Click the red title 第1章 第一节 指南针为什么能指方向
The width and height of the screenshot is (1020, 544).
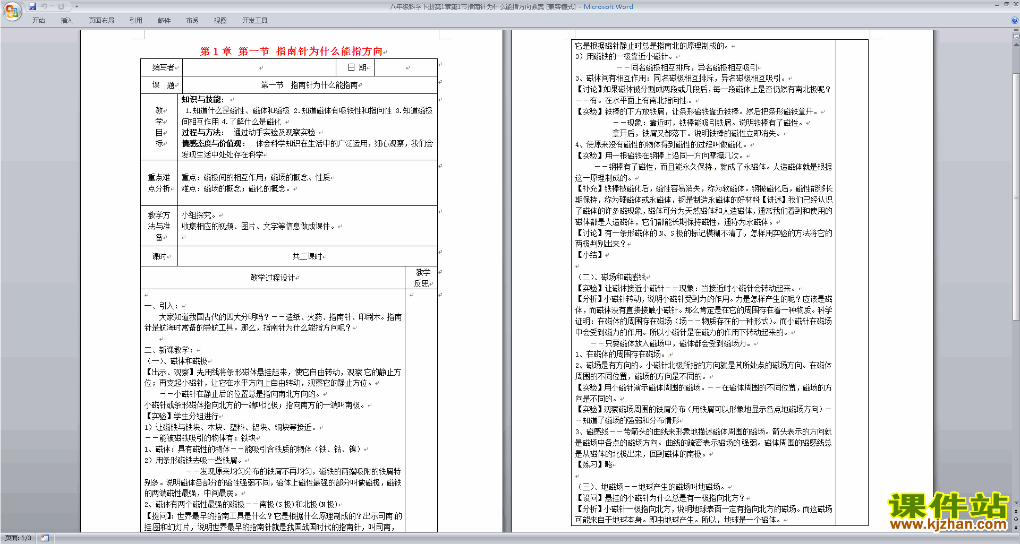[291, 51]
